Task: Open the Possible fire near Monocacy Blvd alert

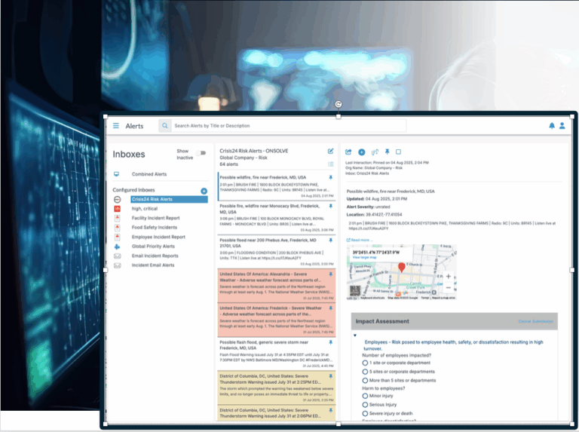Action: coord(276,217)
